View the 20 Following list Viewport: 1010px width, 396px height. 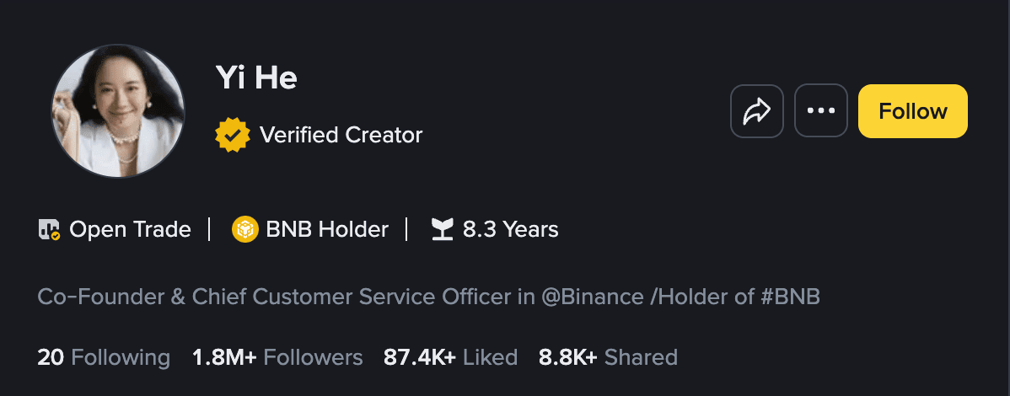pos(104,357)
